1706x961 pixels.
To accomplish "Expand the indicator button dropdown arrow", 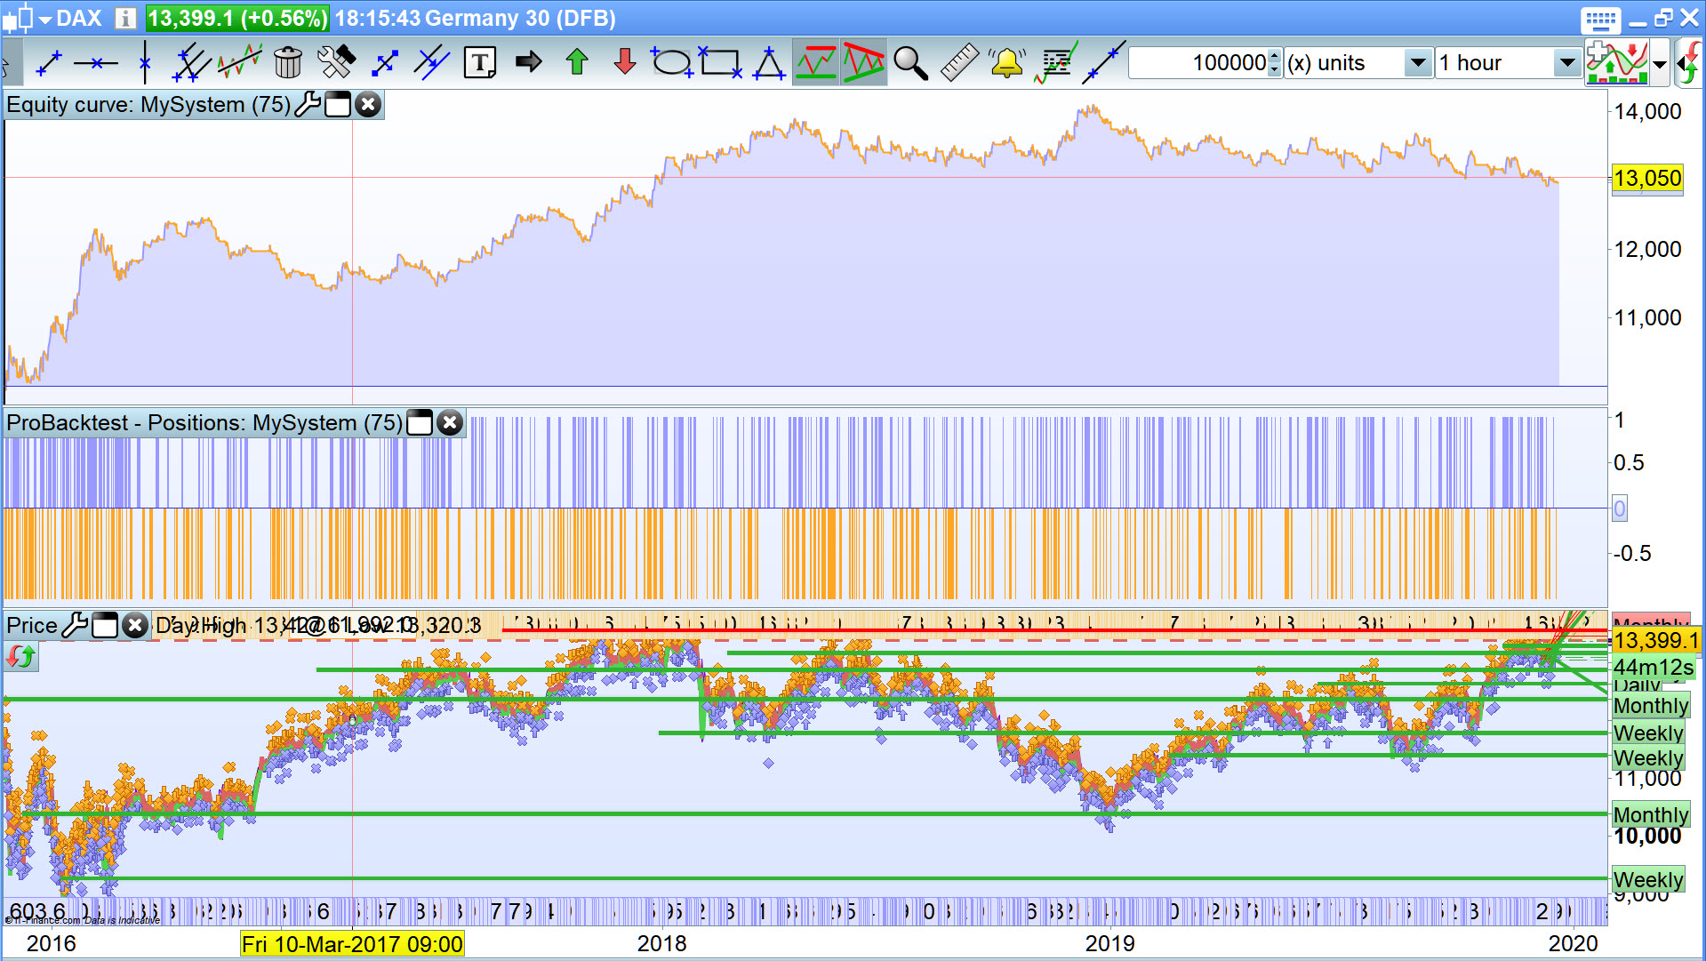I will 1660,64.
